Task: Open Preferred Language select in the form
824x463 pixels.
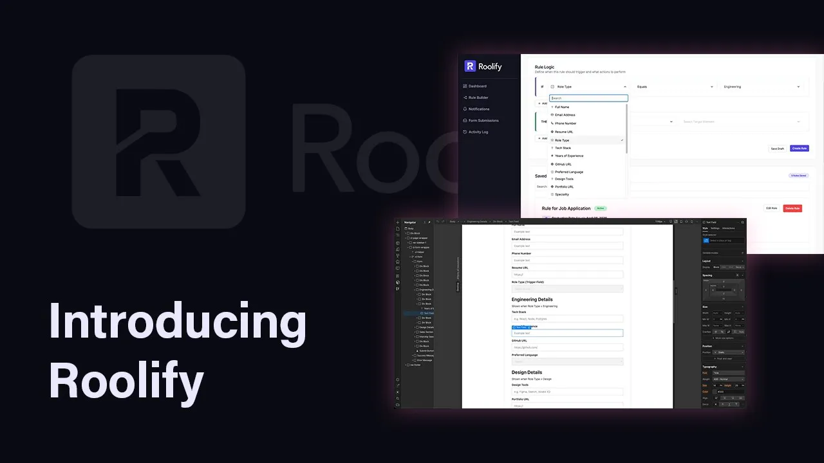Action: 567,361
